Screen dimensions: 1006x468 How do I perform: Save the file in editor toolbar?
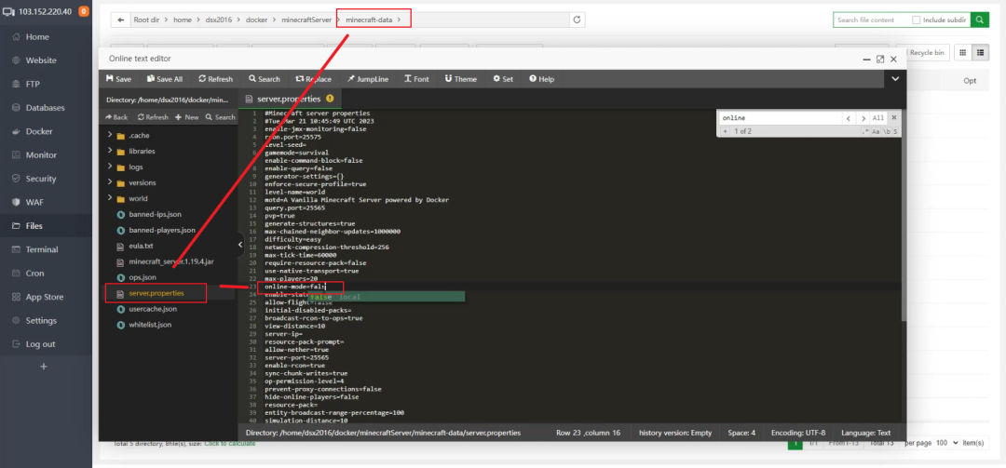(118, 79)
